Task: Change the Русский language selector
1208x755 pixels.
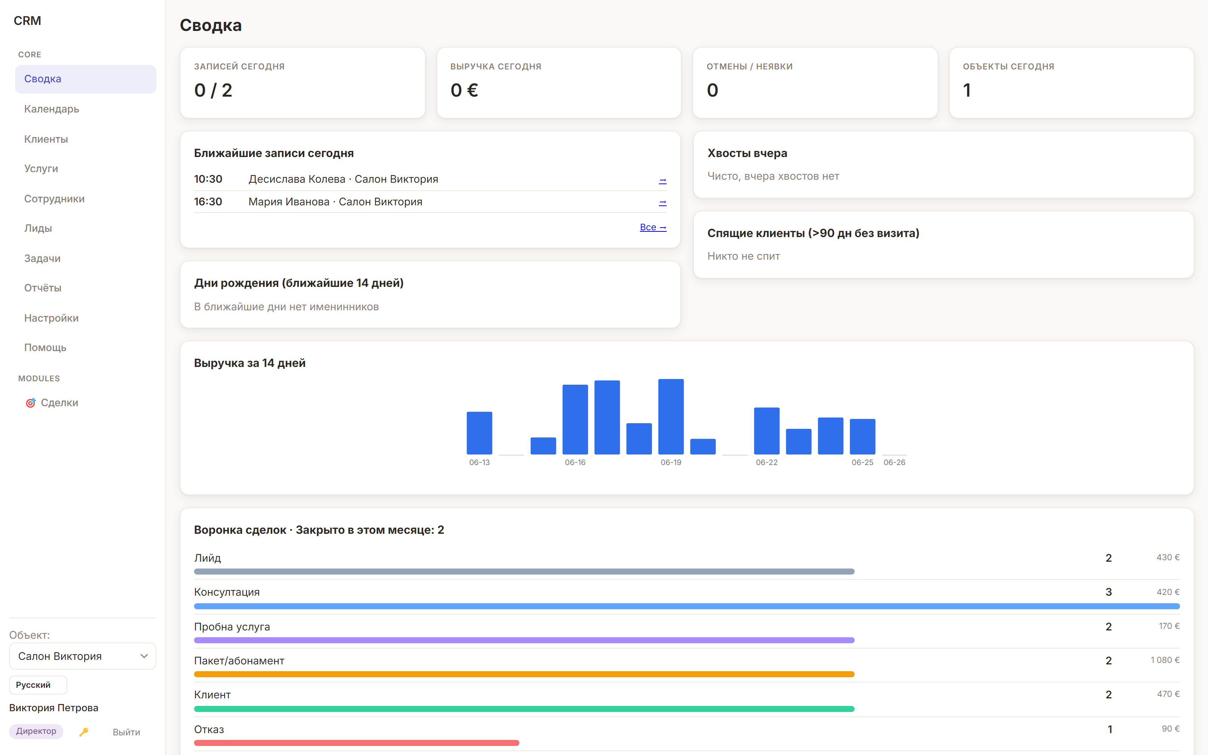Action: tap(38, 684)
